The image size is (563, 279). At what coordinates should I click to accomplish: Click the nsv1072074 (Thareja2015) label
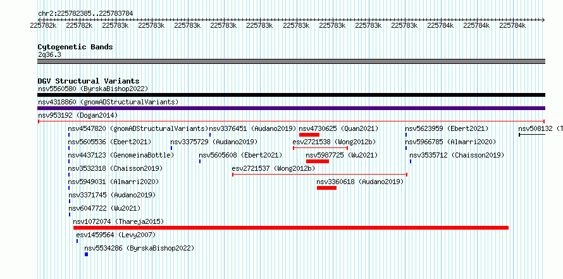pos(118,221)
